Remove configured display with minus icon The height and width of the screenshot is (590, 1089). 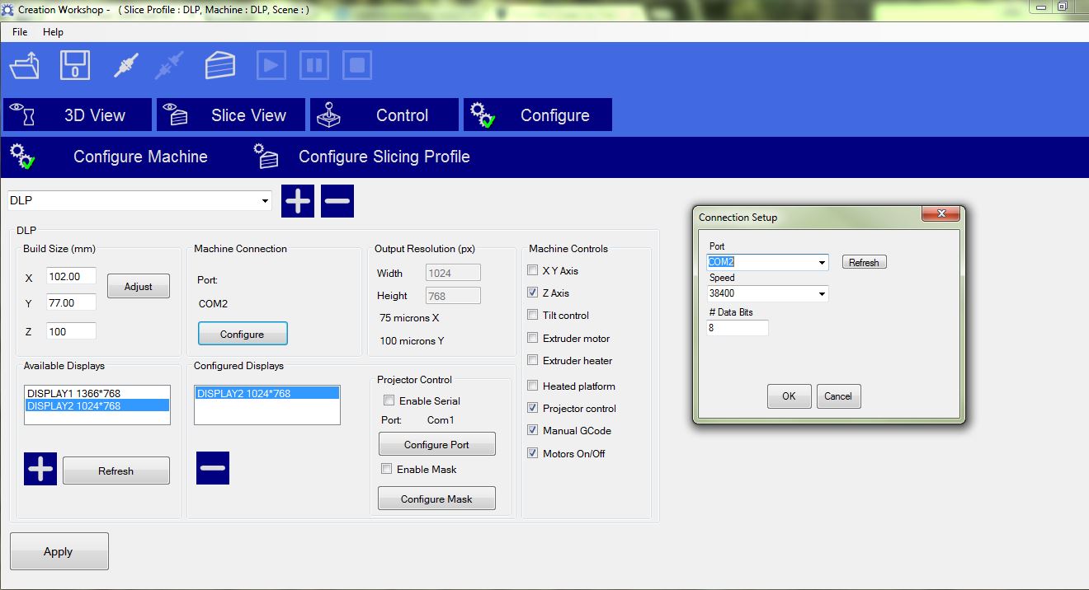pyautogui.click(x=213, y=468)
